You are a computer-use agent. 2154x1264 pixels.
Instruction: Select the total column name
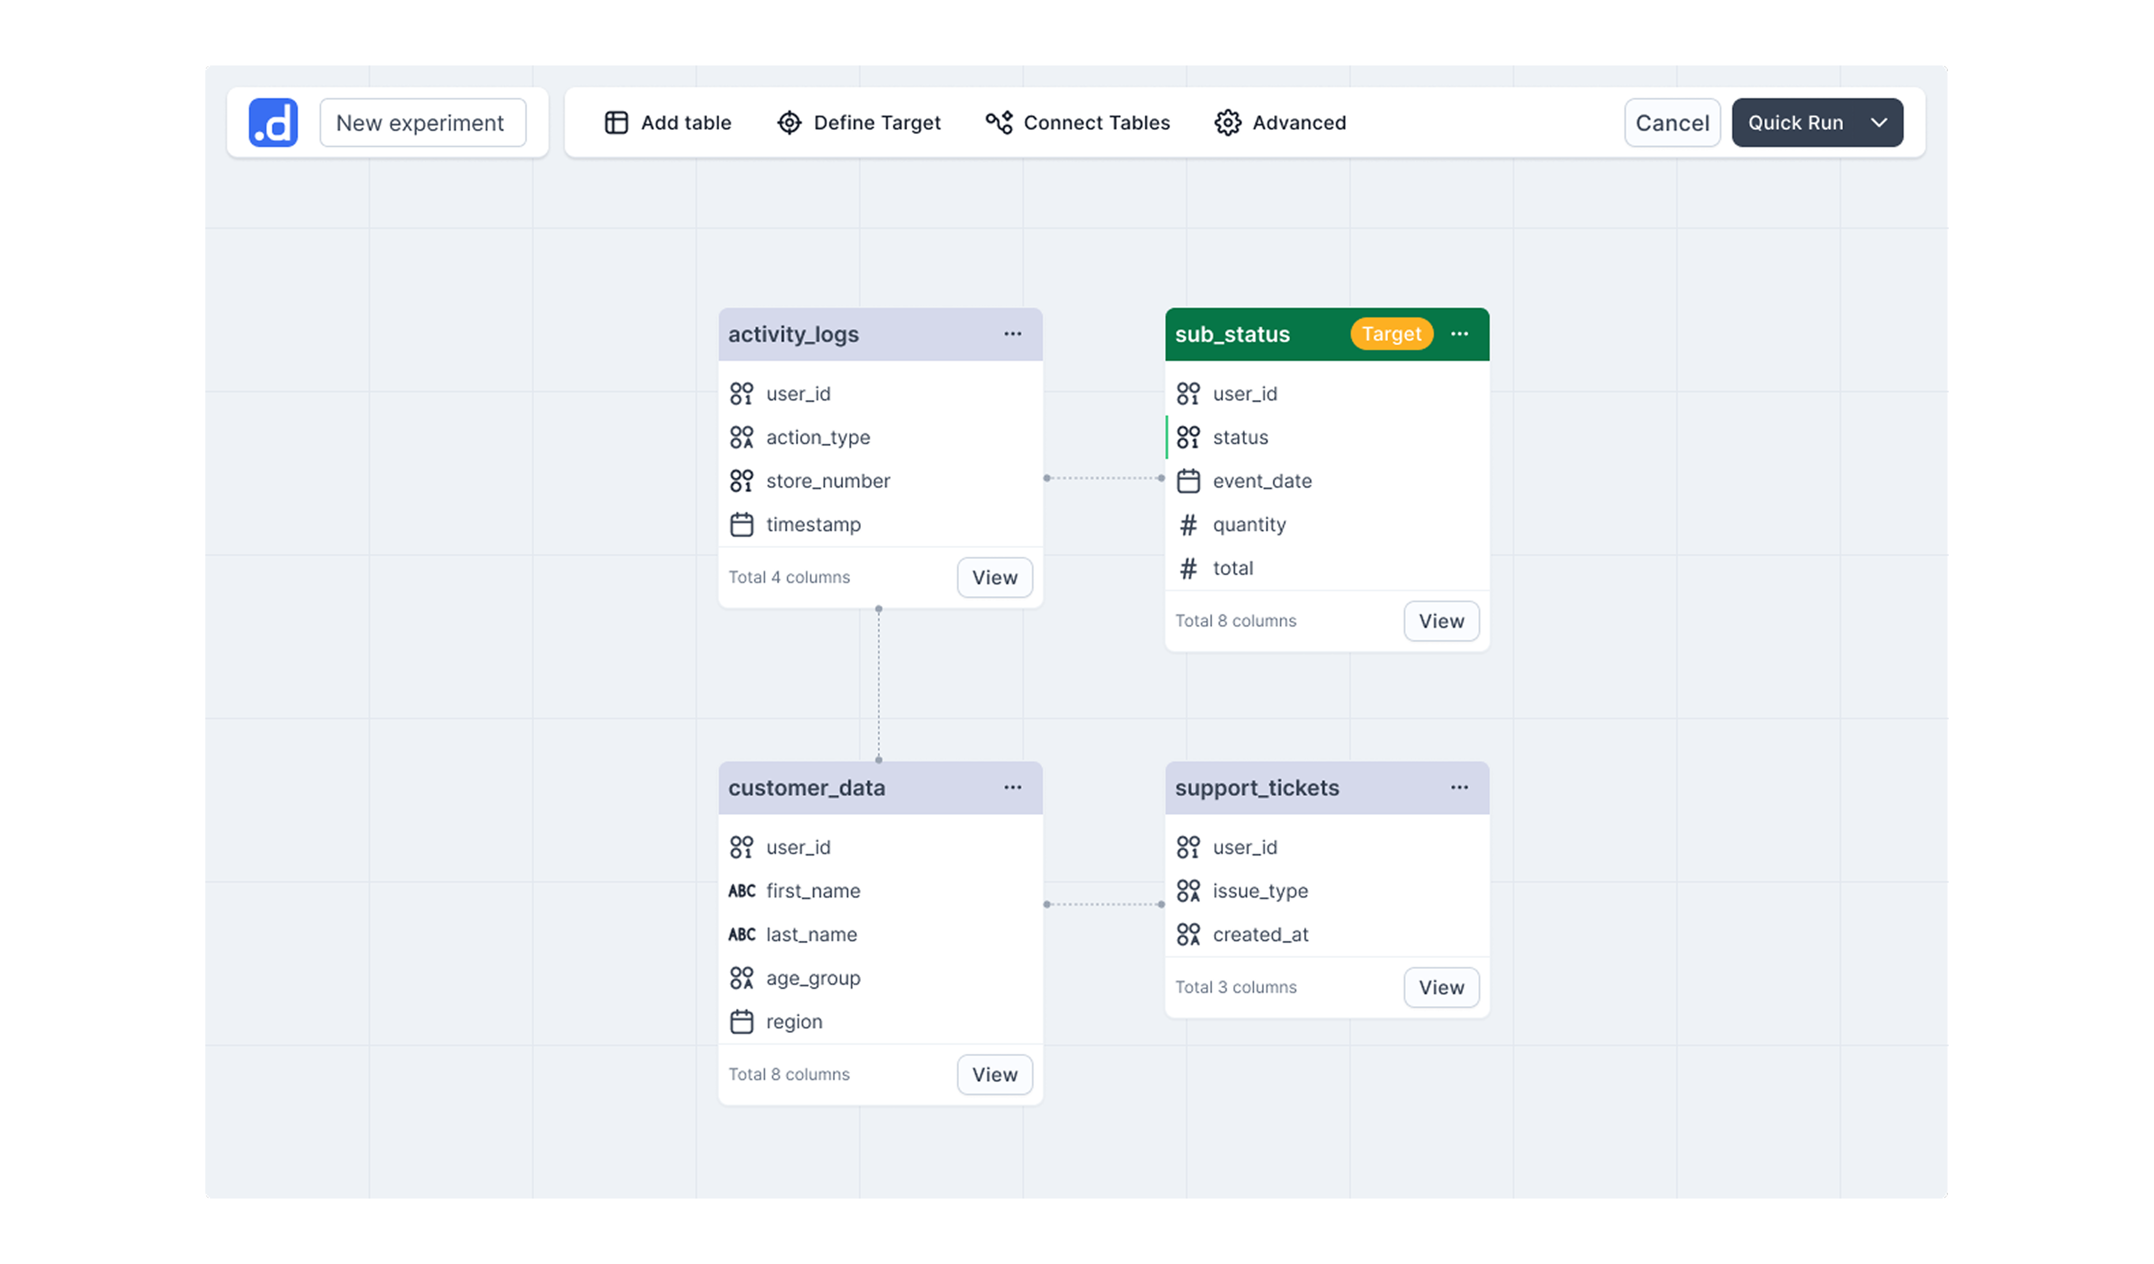(x=1233, y=568)
